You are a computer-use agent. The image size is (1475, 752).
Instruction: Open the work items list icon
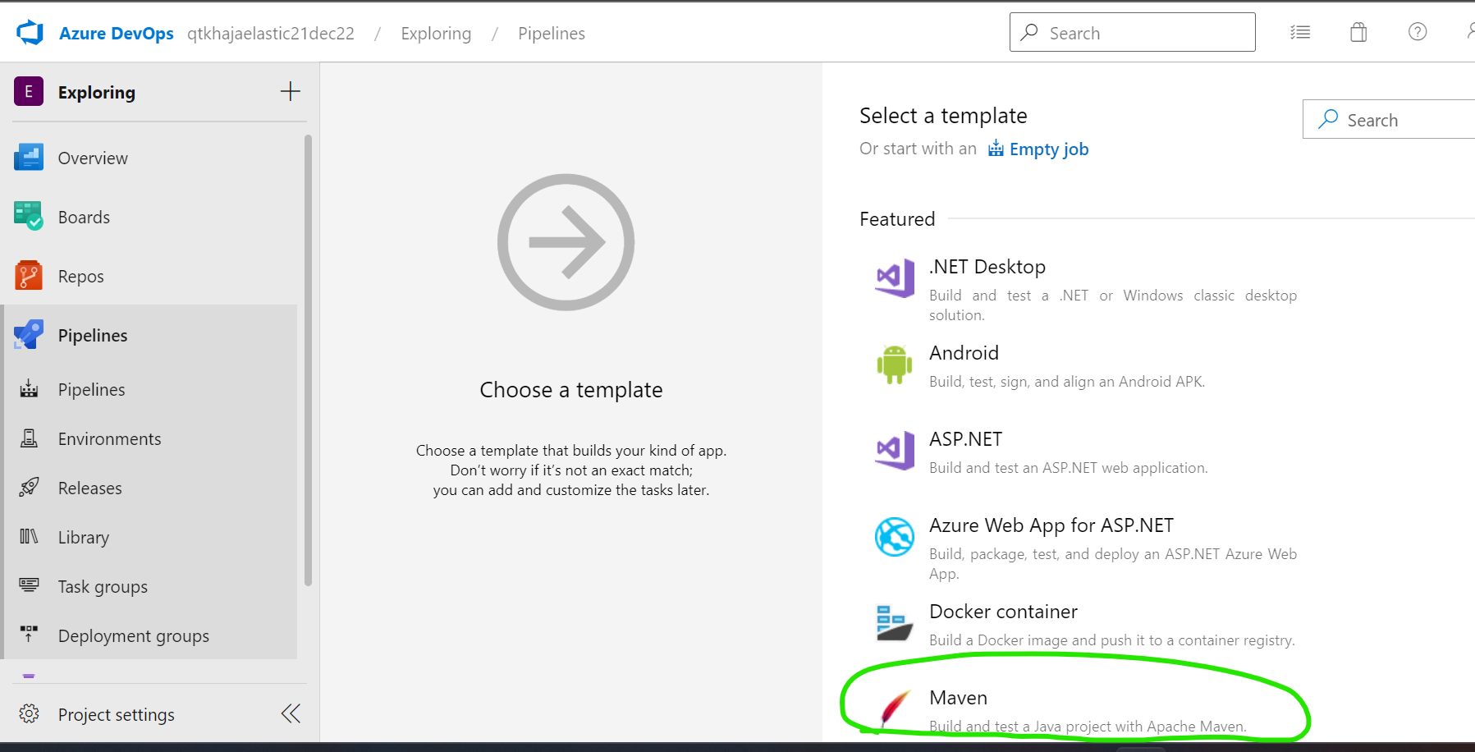click(1300, 33)
